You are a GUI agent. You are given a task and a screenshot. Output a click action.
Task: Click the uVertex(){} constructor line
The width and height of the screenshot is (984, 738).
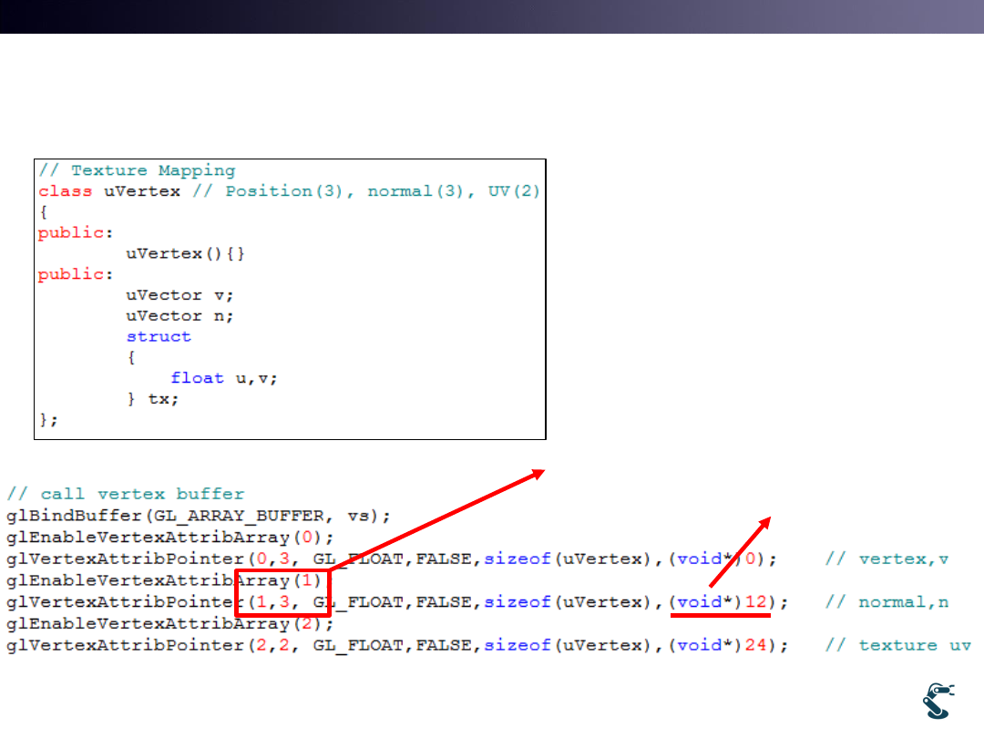[183, 253]
